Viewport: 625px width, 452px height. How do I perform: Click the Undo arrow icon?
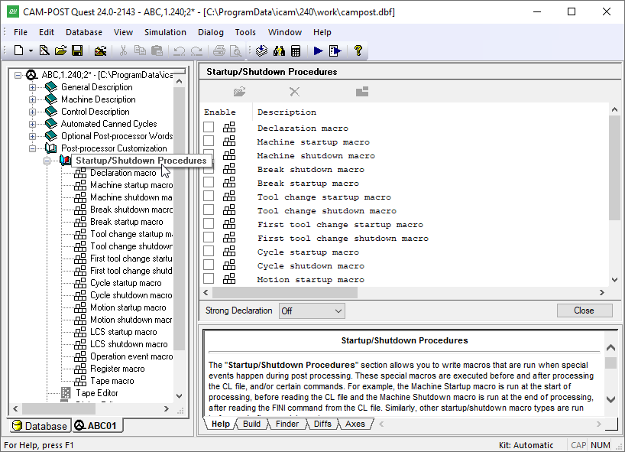tap(180, 50)
